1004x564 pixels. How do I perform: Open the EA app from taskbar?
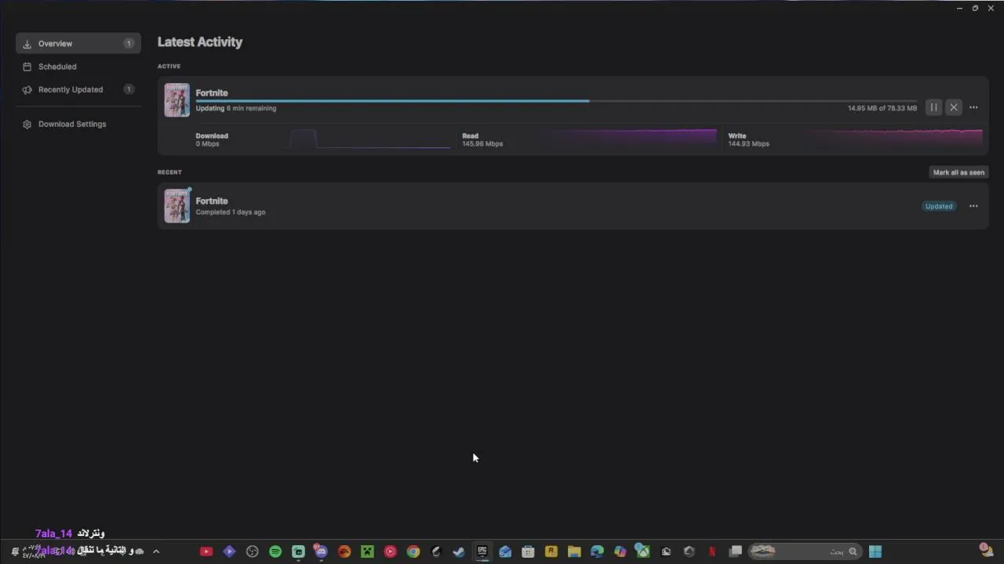[344, 551]
